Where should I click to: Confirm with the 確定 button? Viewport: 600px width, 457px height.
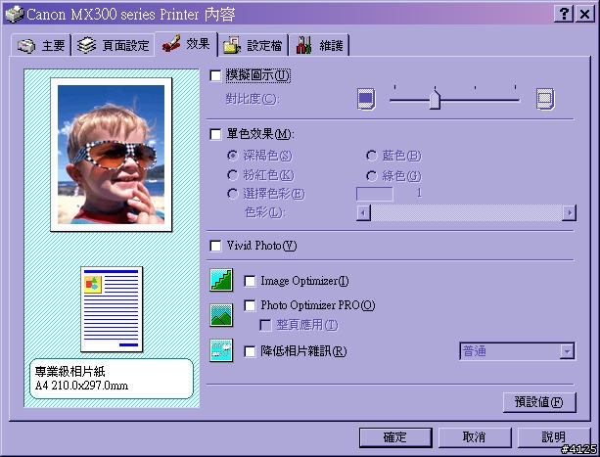[395, 437]
